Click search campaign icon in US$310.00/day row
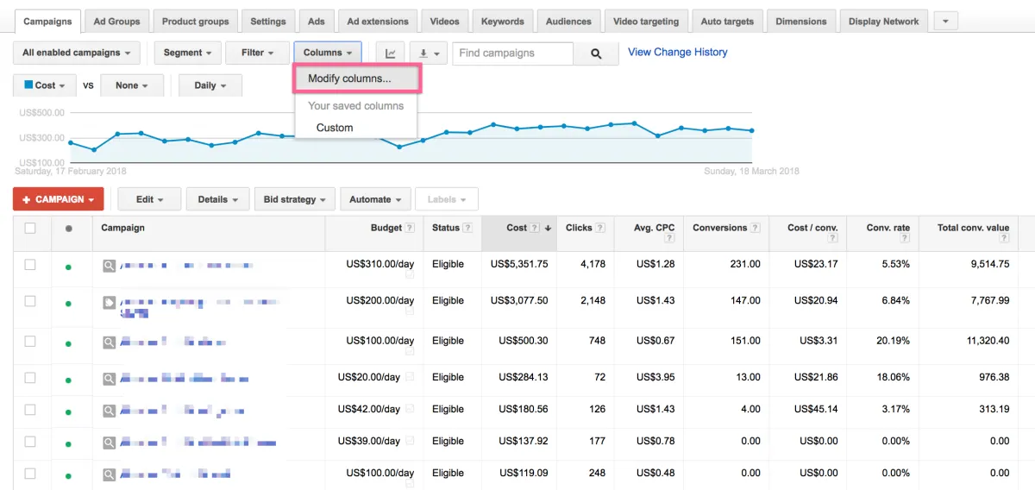Viewport: 1035px width, 490px height. [109, 267]
